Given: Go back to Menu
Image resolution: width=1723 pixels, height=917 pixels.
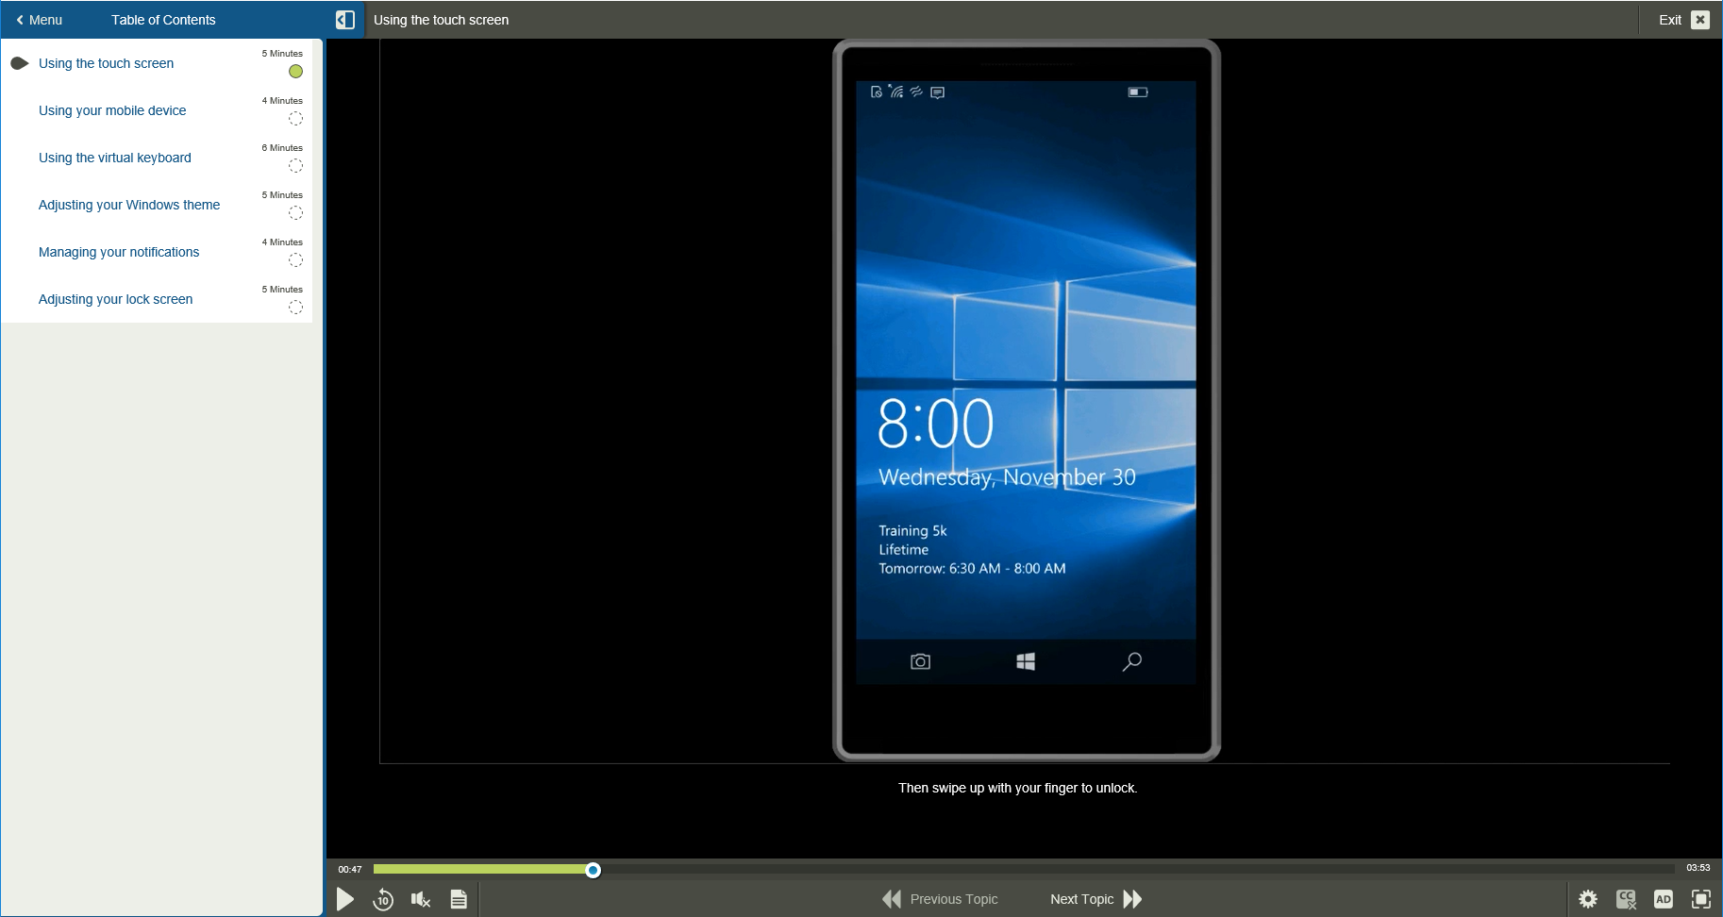Looking at the screenshot, I should click(39, 20).
